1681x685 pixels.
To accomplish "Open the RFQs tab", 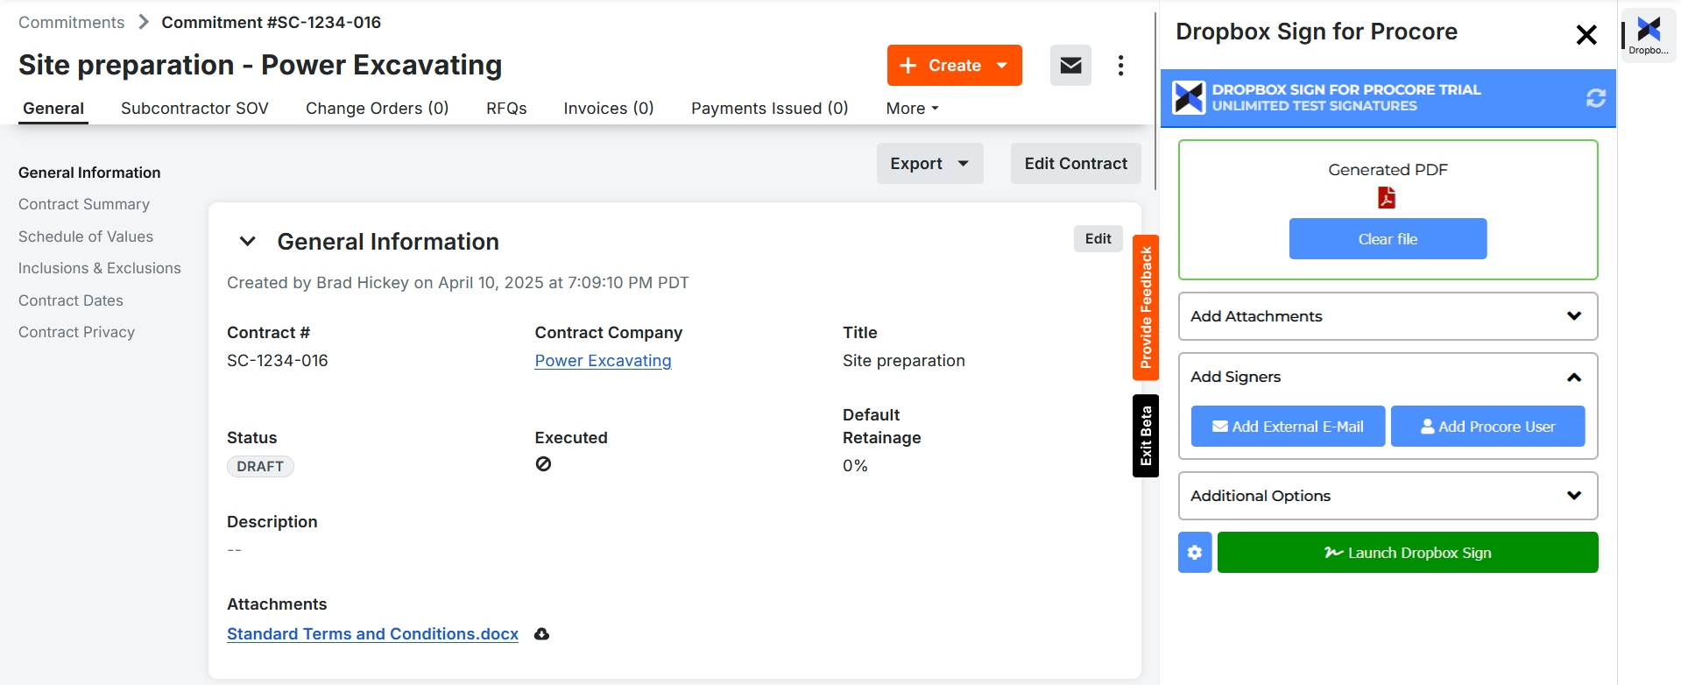I will point(506,109).
